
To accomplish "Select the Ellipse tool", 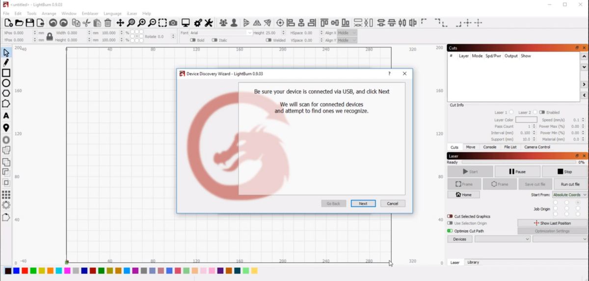I will click(6, 83).
